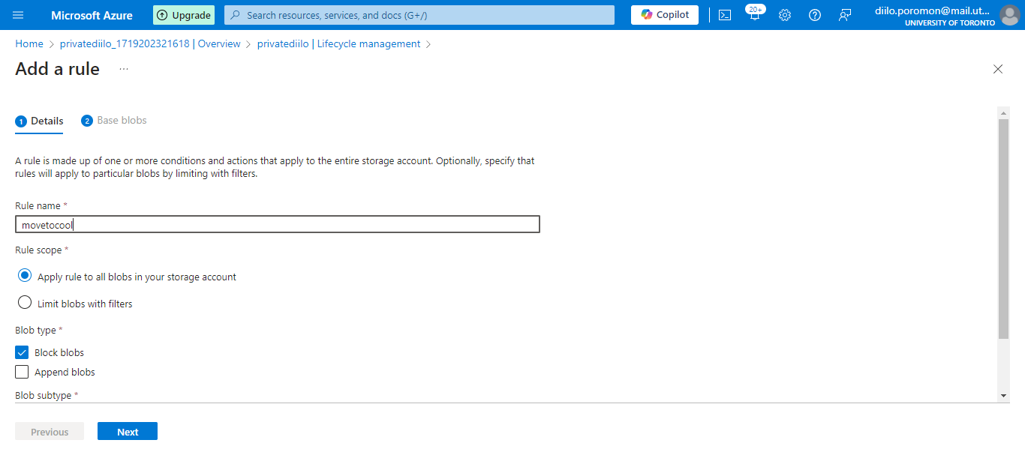Open the portal Settings gear

tap(785, 15)
